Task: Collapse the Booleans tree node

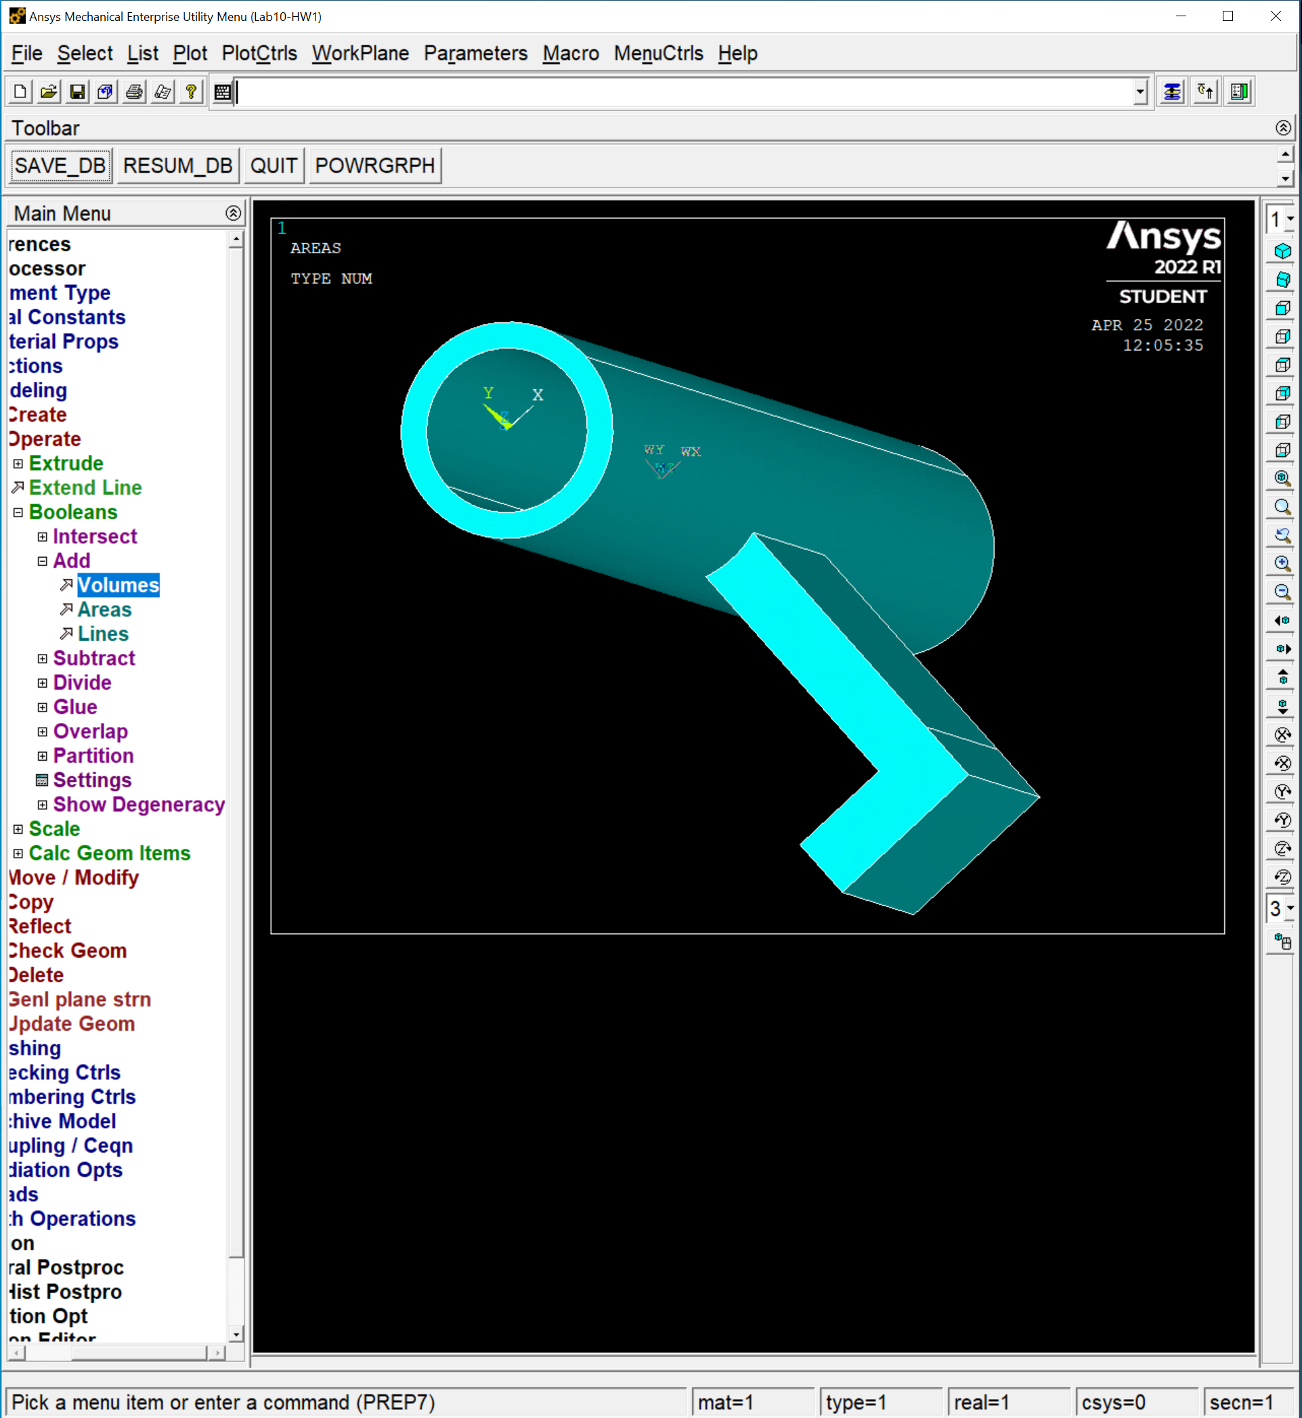Action: [x=18, y=512]
